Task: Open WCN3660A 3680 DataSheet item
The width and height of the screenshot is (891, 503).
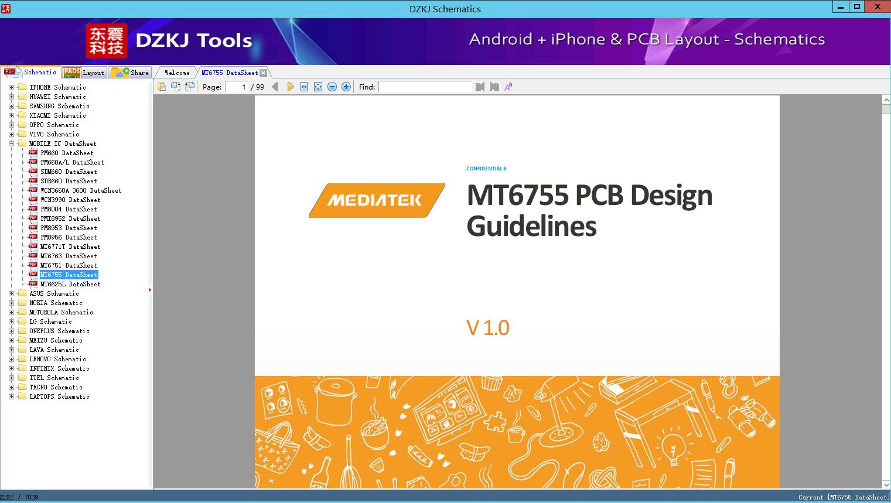Action: point(81,190)
